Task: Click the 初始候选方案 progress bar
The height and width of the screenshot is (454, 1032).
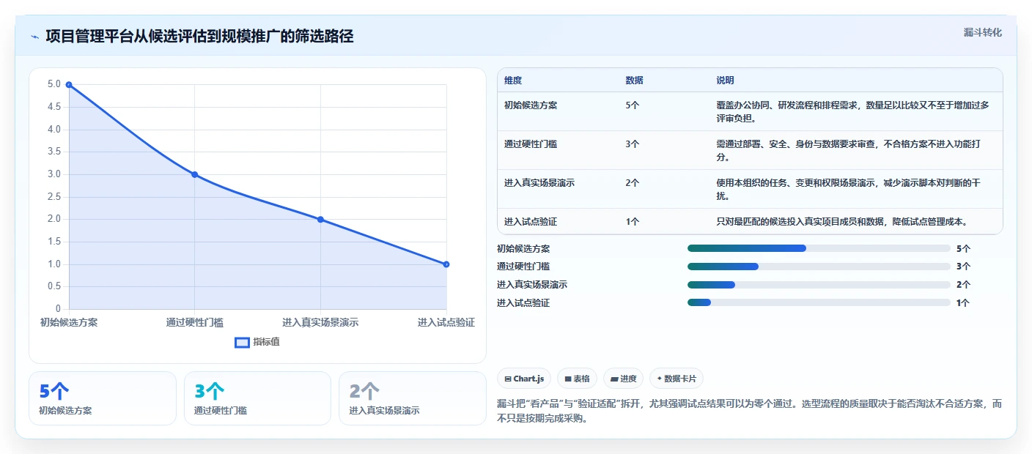Action: point(819,248)
